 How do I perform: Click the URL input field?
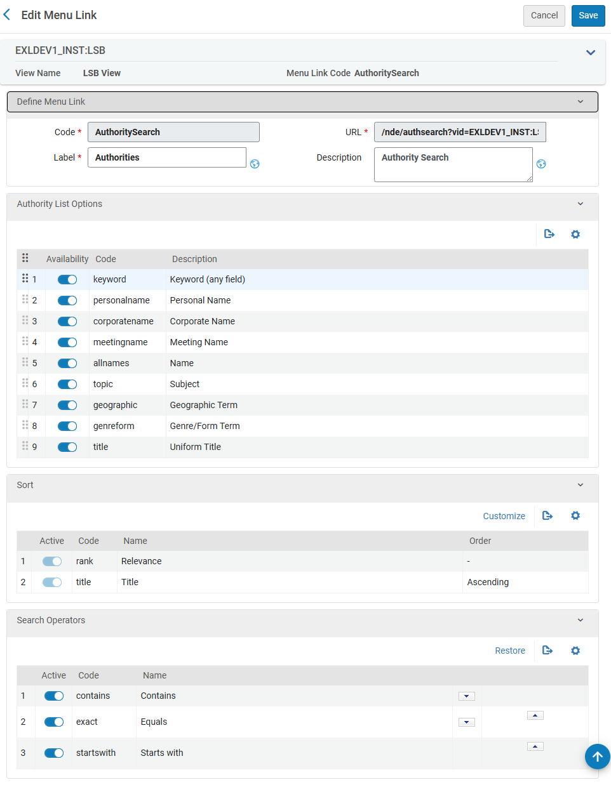click(x=460, y=132)
